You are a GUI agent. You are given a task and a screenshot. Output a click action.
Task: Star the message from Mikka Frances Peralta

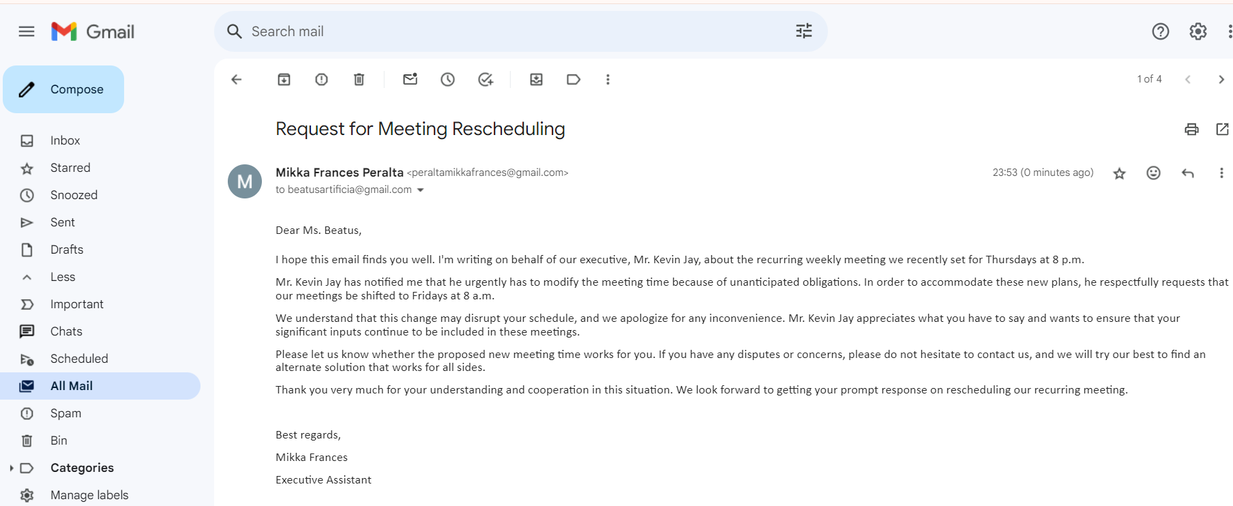(1119, 173)
